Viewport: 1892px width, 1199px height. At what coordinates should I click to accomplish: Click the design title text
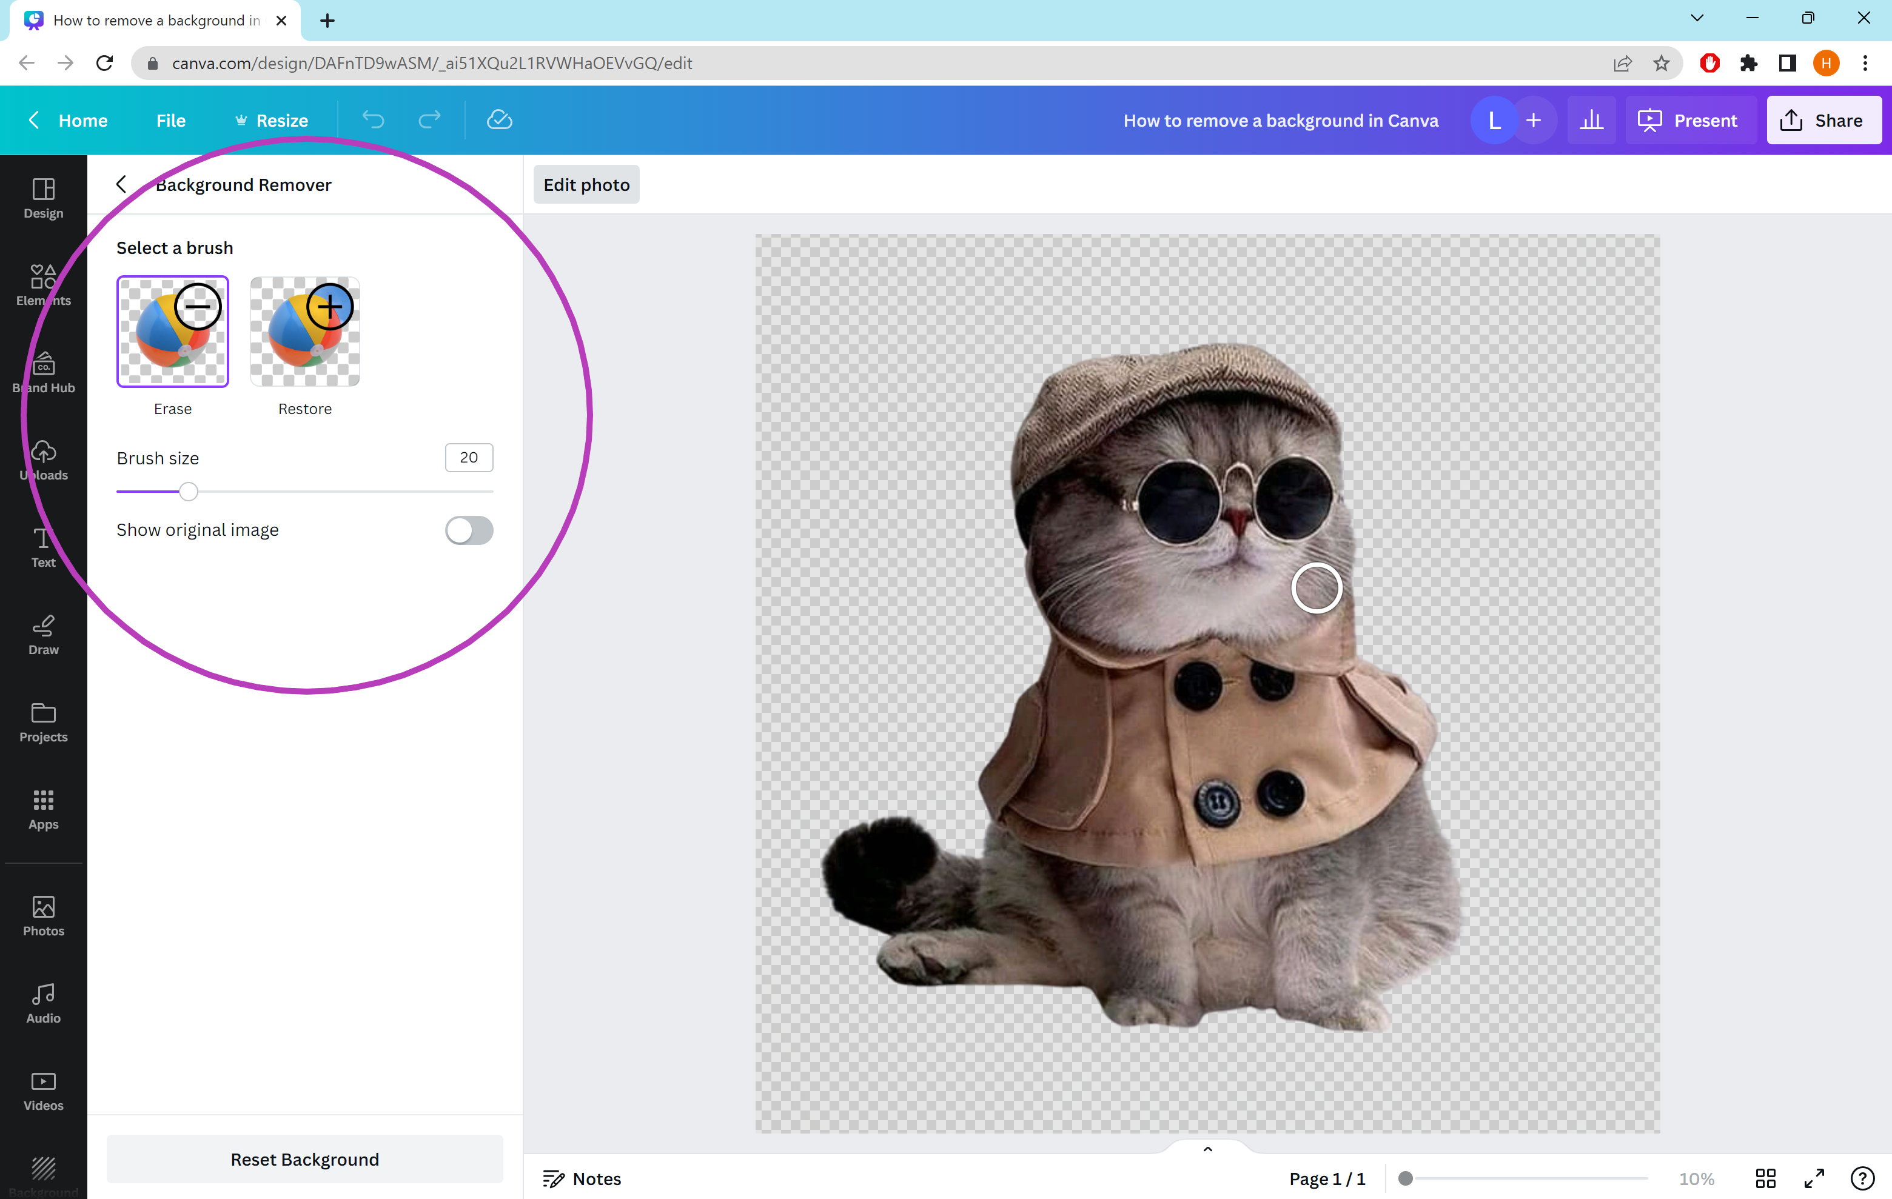[x=1281, y=120]
